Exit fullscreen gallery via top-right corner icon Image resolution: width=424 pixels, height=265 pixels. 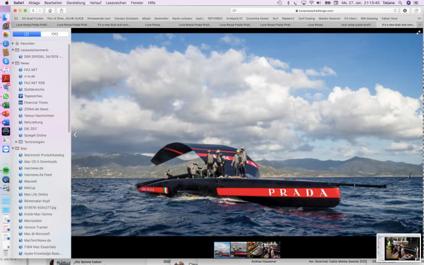click(418, 32)
